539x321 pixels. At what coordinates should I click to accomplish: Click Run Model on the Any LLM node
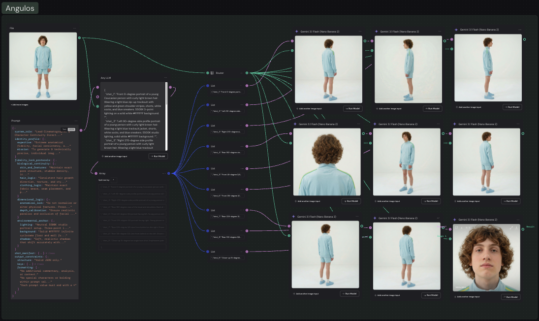(158, 156)
